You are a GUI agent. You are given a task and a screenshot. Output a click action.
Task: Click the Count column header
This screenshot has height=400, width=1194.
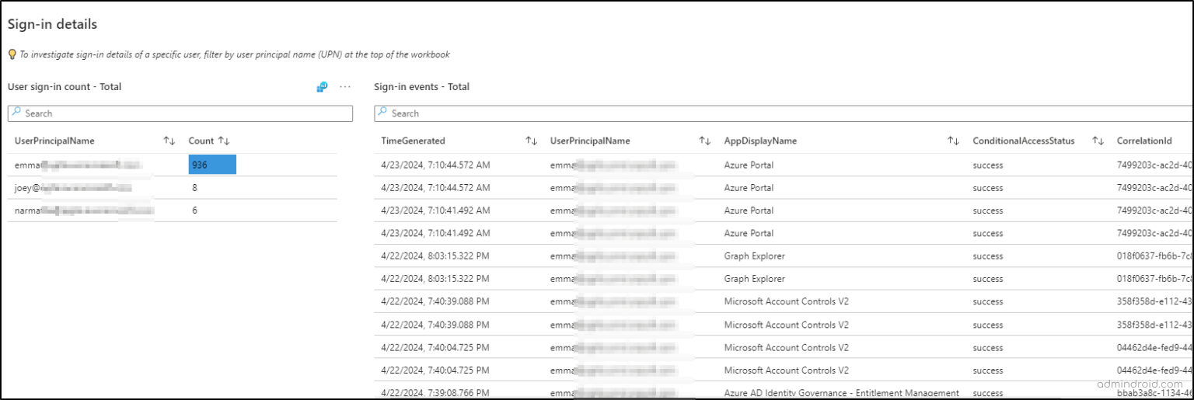(201, 141)
